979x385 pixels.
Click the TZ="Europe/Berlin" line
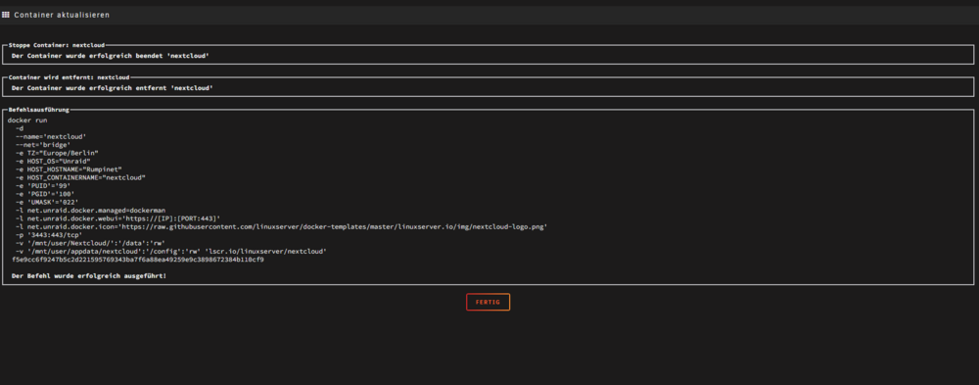click(x=58, y=153)
